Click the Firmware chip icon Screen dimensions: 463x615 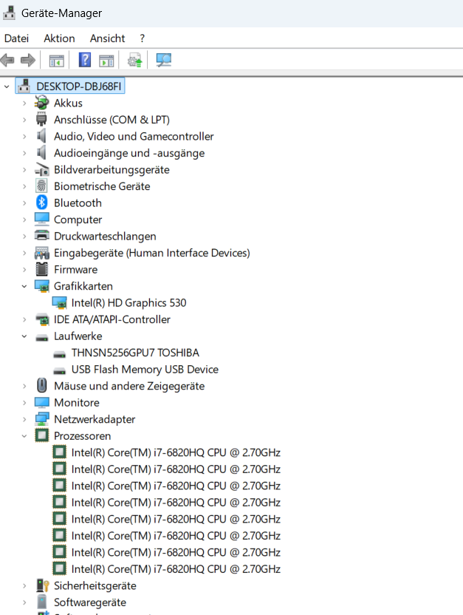(41, 270)
